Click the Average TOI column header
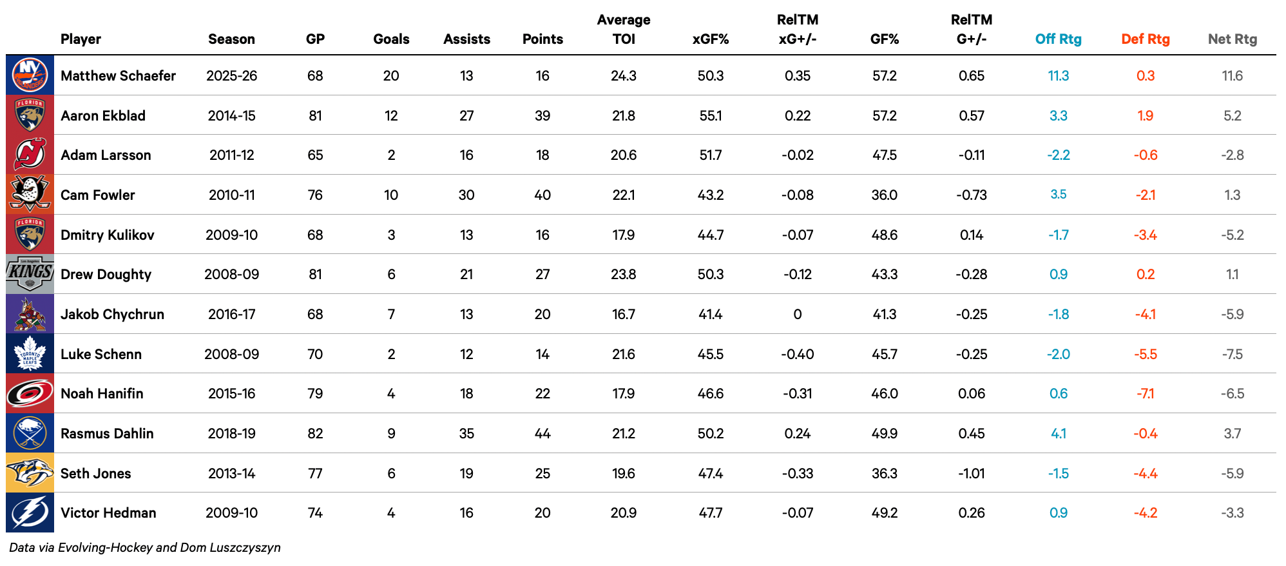This screenshot has height=566, width=1286. click(623, 30)
